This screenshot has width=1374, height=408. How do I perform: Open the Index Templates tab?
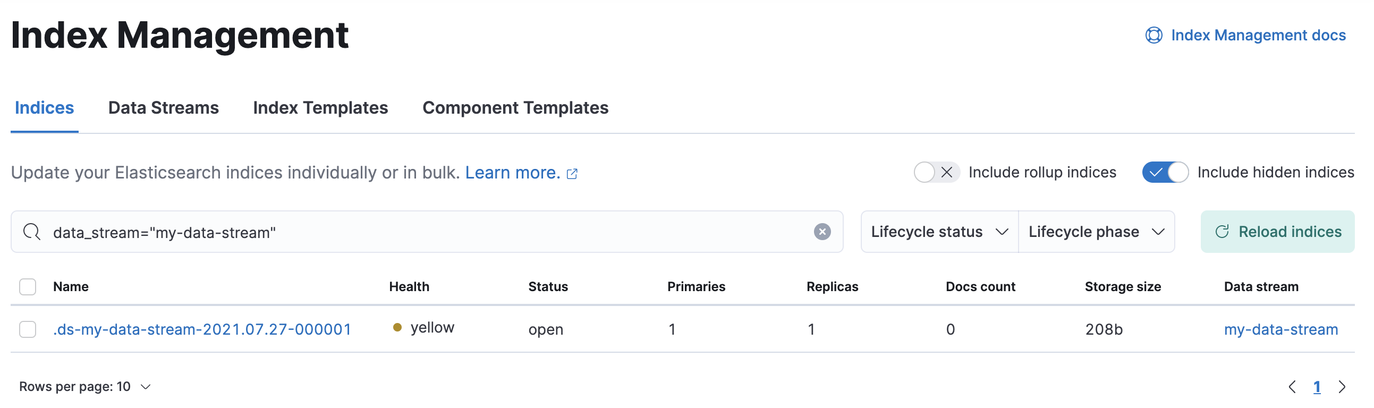(320, 108)
